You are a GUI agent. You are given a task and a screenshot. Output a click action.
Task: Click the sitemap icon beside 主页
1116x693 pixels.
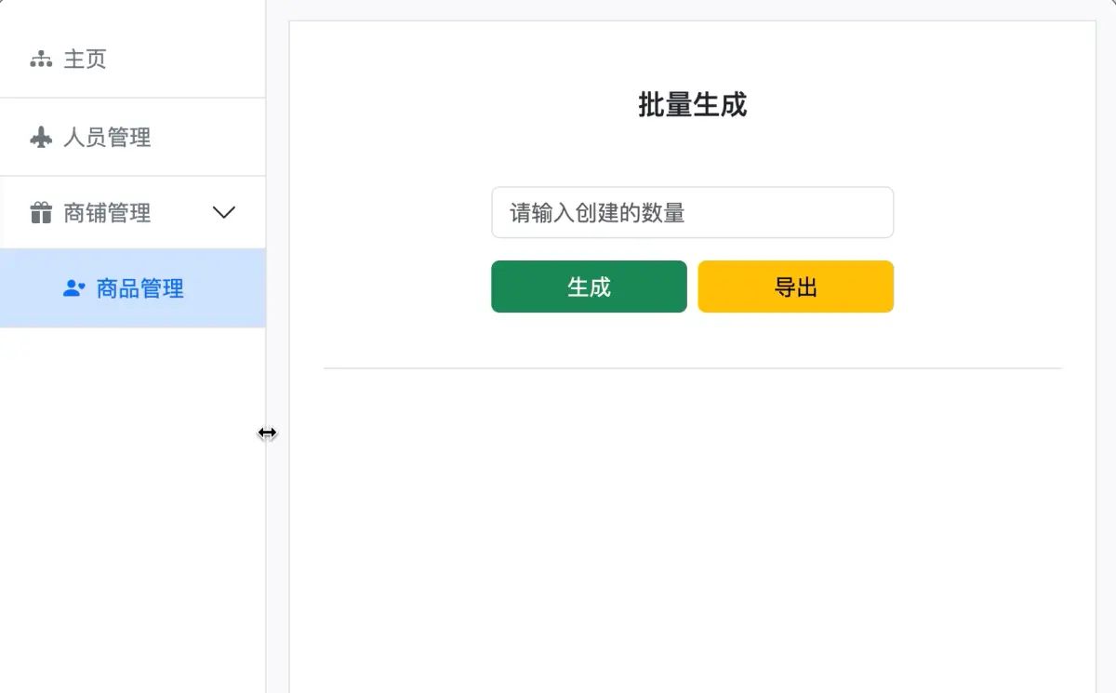[x=41, y=60]
